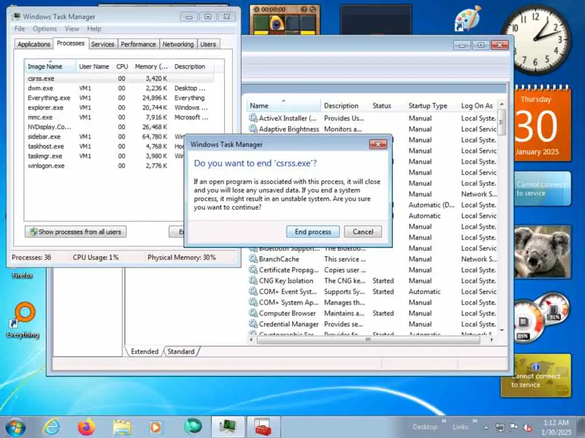Viewport: 585px width, 438px height.
Task: Launch Internet Explorer from taskbar
Action: (x=51, y=427)
